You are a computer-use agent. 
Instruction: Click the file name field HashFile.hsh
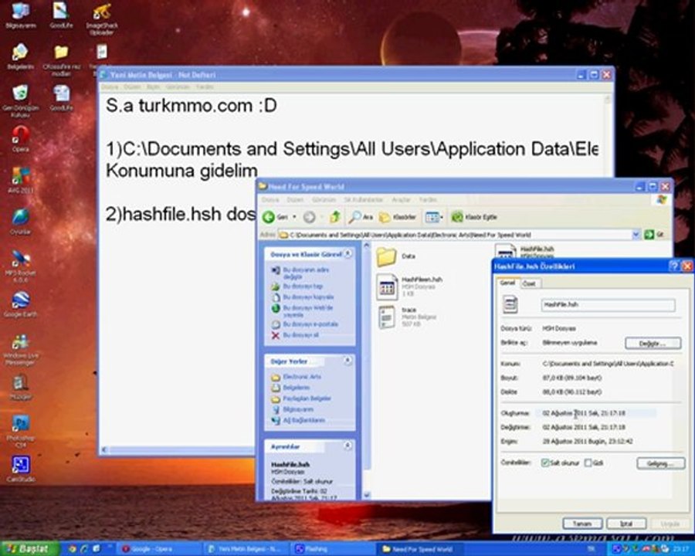(609, 304)
